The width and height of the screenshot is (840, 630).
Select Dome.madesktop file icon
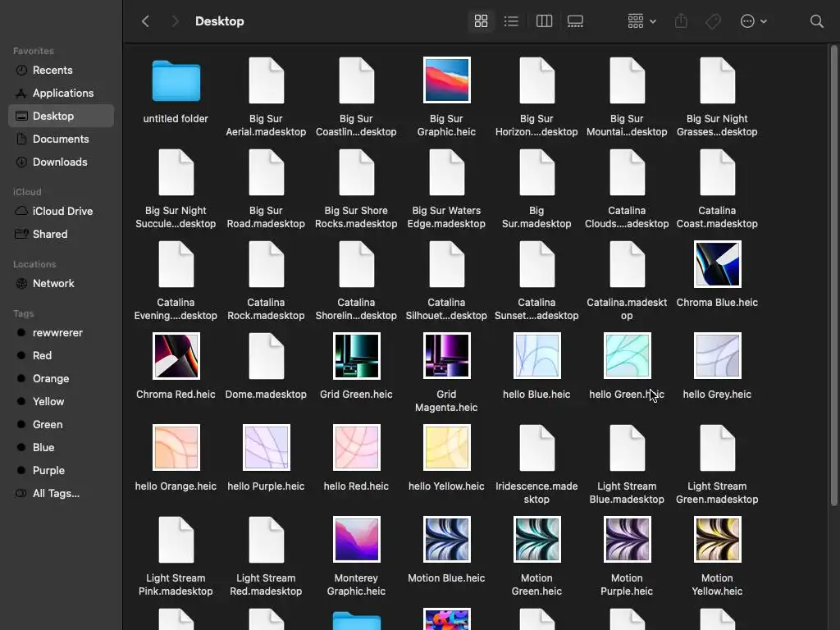(267, 356)
